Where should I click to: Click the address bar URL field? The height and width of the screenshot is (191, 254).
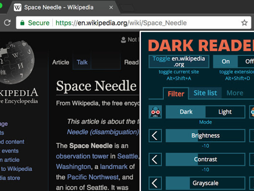[134, 23]
